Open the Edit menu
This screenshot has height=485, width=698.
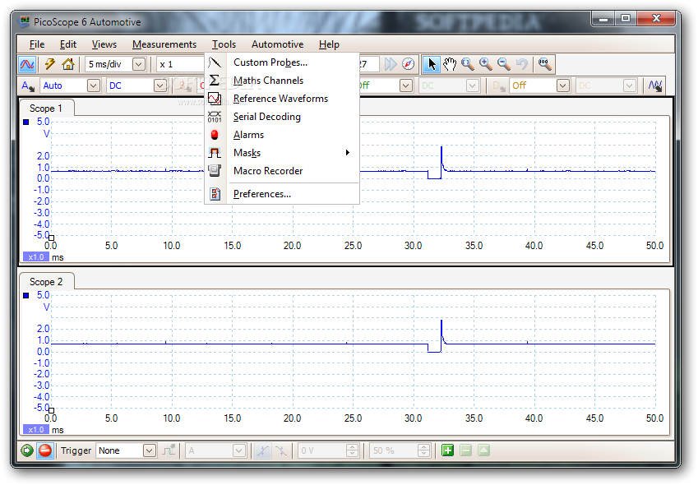tap(68, 44)
